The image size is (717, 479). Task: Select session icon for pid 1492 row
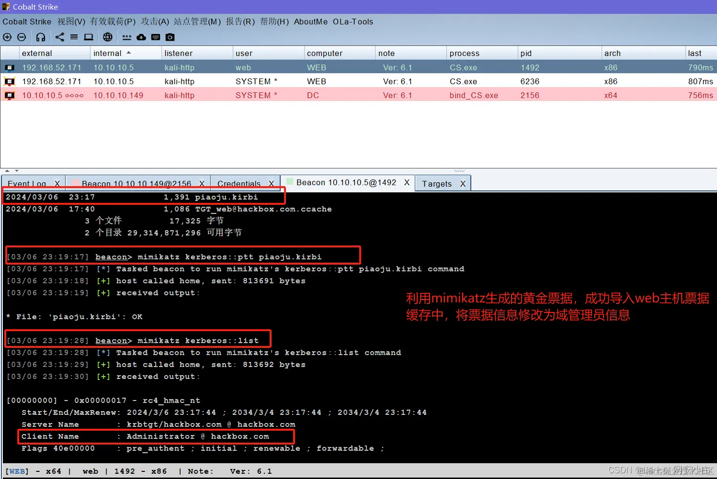click(10, 67)
